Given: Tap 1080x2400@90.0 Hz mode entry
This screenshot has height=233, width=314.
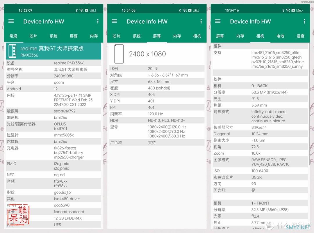Looking at the screenshot, I should [x=166, y=131].
